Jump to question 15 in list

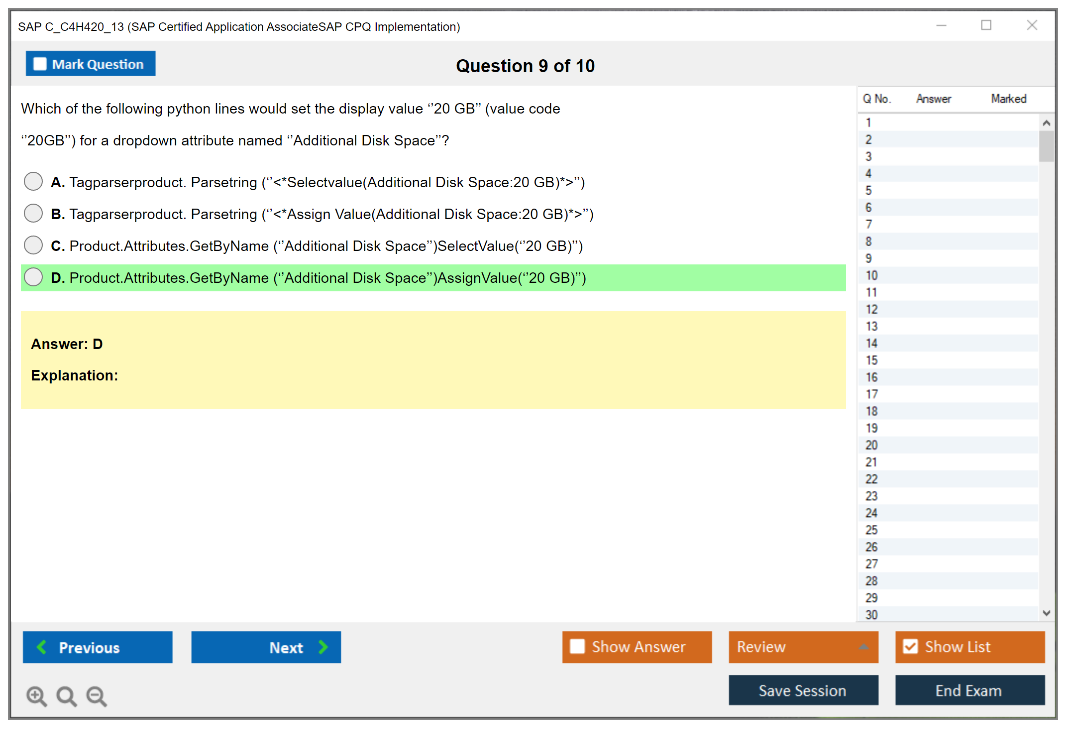[x=871, y=360]
